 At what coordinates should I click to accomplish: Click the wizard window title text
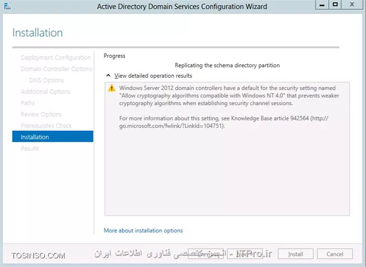[x=182, y=6]
